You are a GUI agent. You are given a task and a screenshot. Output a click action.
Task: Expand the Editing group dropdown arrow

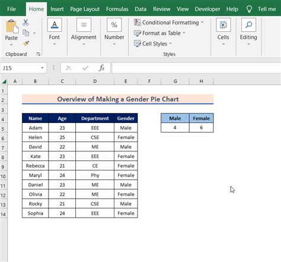[248, 44]
